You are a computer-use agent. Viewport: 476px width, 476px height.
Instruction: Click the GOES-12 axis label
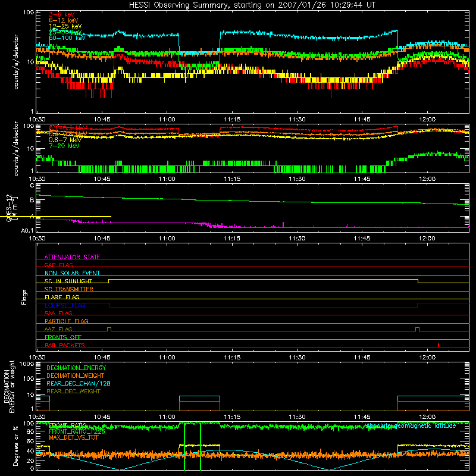[x=9, y=208]
